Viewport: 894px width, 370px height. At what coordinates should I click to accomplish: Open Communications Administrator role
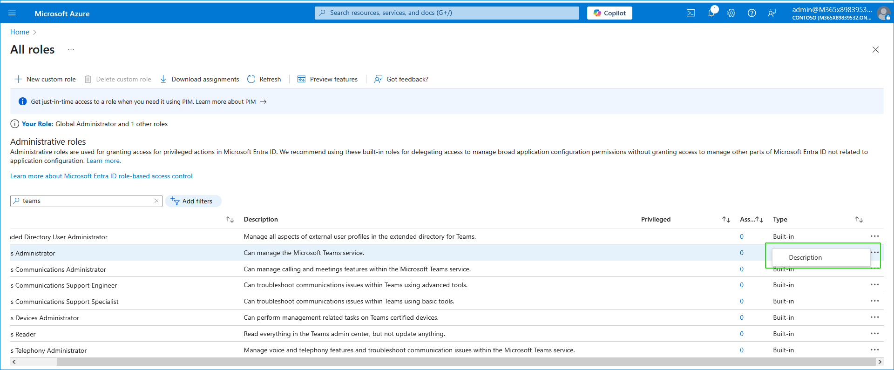pos(58,269)
